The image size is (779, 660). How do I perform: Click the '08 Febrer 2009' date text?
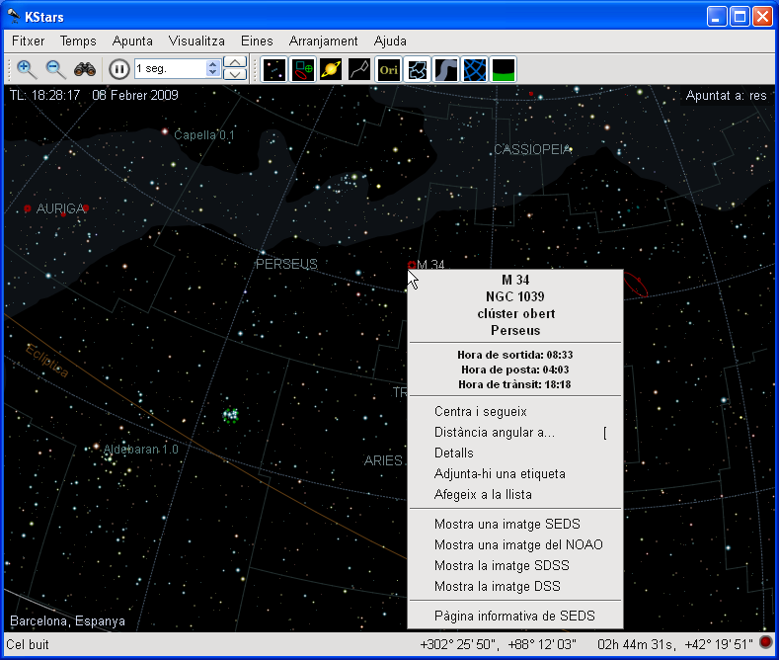point(135,95)
